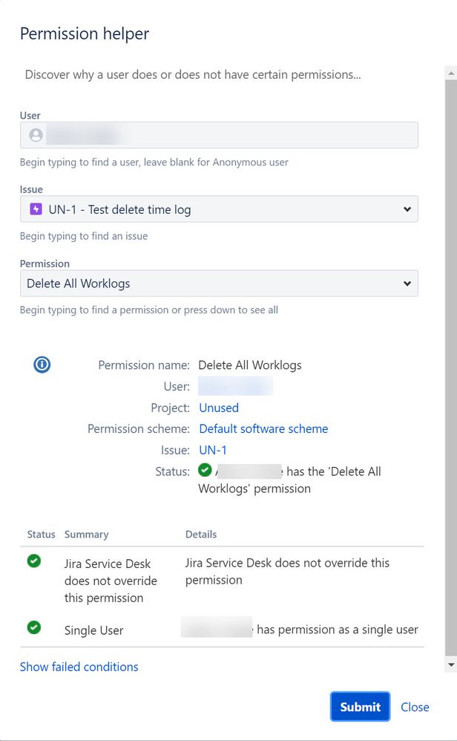Open the UN-1 issue link
This screenshot has width=457, height=741.
[x=212, y=450]
